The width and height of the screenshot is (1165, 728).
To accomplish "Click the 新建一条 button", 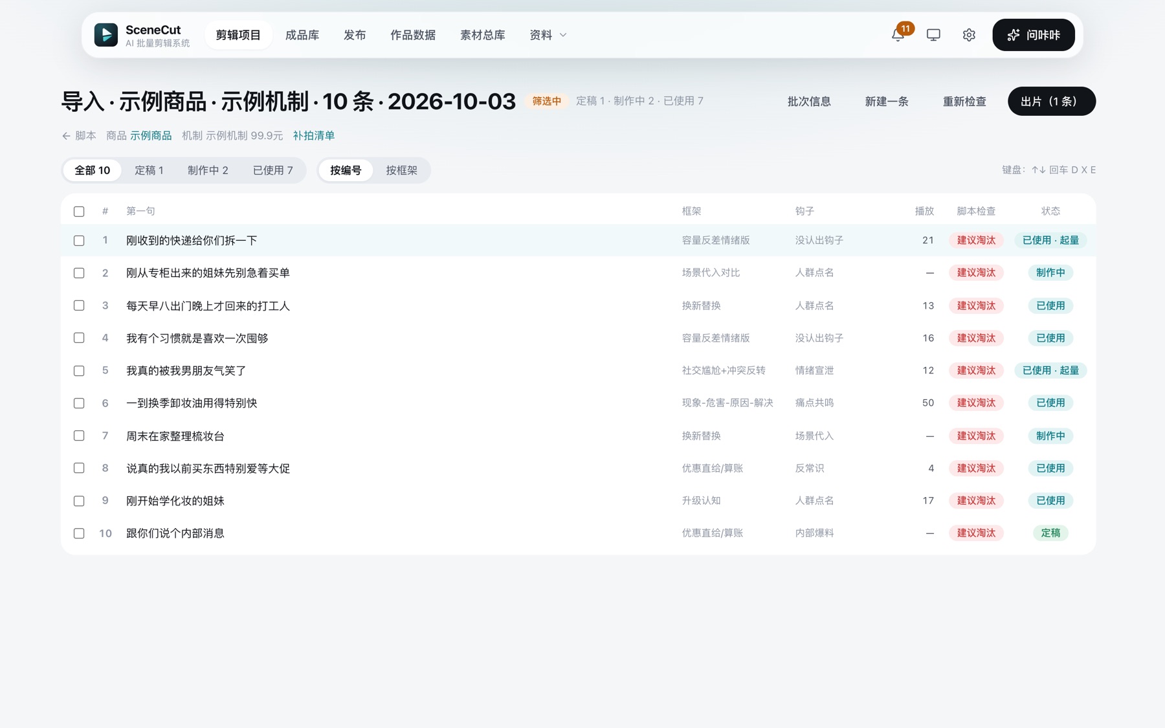I will (x=887, y=102).
